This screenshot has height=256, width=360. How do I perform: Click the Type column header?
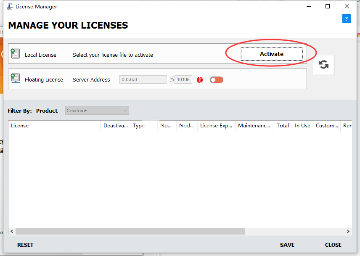click(144, 126)
